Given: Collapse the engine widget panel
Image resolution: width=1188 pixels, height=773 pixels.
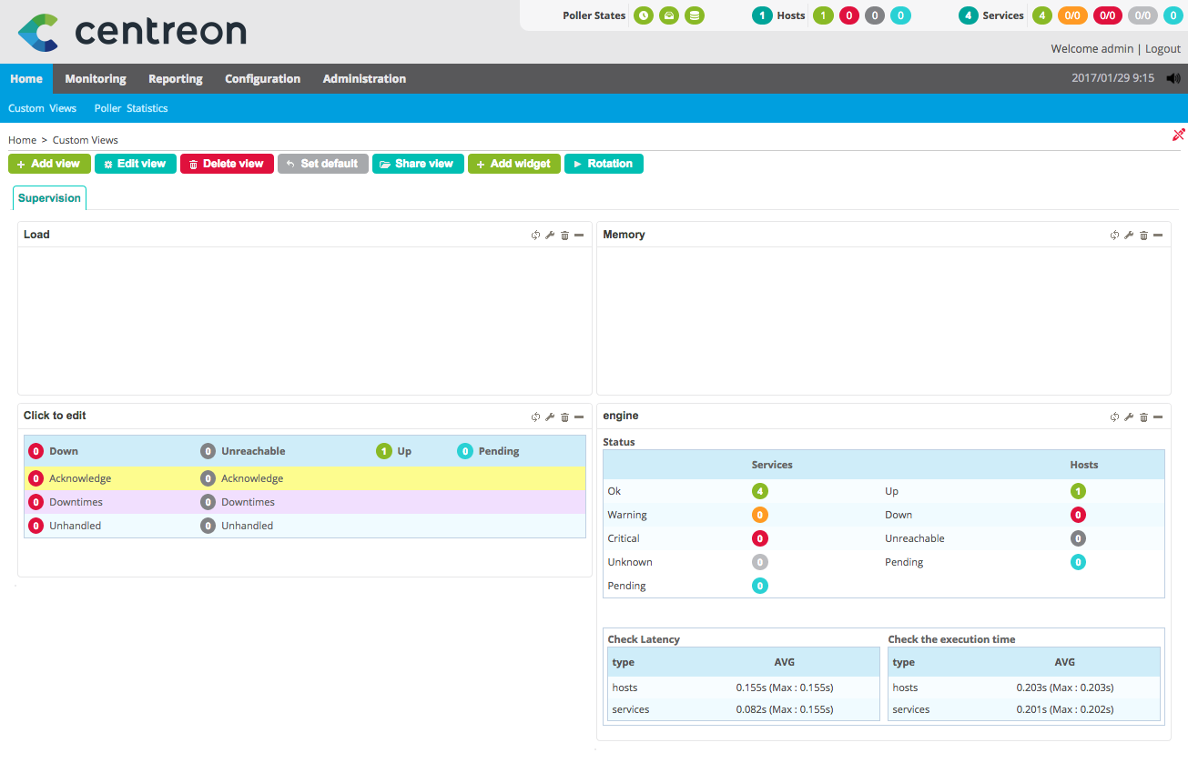Looking at the screenshot, I should click(1158, 417).
